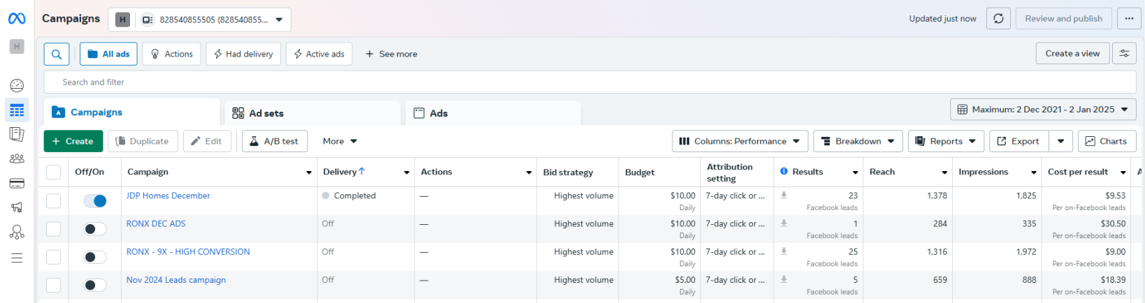Select the Nov 2024 Leads campaign checkbox
The height and width of the screenshot is (303, 1145).
click(54, 285)
